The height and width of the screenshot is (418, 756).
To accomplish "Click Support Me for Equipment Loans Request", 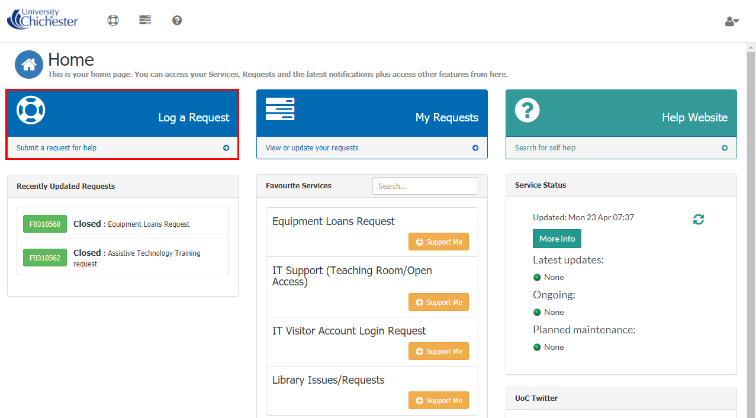I will [438, 242].
